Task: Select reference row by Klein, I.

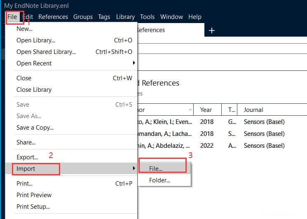Action: (222, 122)
